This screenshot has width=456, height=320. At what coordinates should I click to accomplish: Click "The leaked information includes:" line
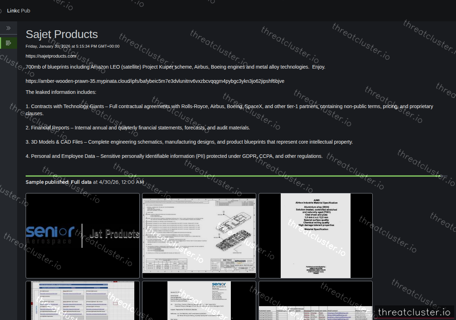(x=61, y=92)
